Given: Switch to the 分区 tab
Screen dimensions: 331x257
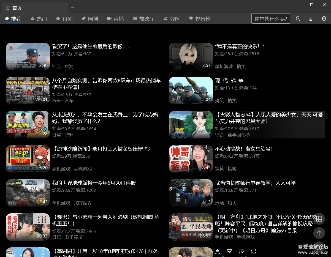Looking at the screenshot, I should point(172,19).
